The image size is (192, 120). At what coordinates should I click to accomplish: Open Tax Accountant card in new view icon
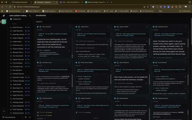point(70,27)
